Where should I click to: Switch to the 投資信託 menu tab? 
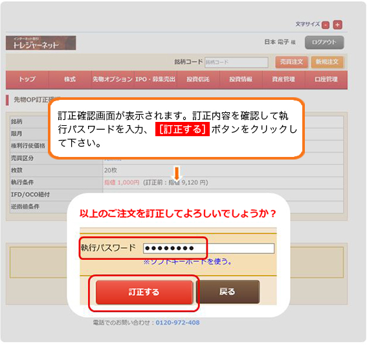[x=198, y=80]
